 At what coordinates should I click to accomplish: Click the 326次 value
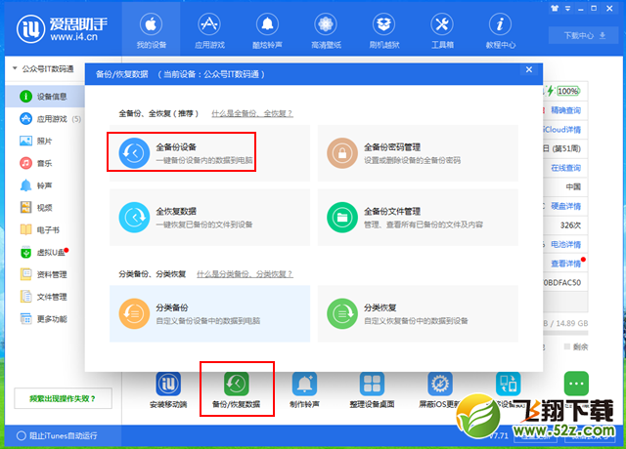coord(570,225)
